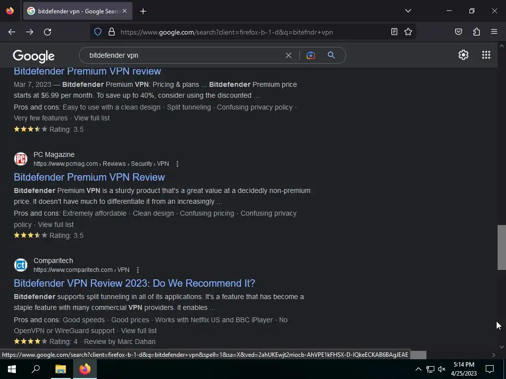Image resolution: width=506 pixels, height=379 pixels.
Task: Search by image camera icon
Action: 310,55
